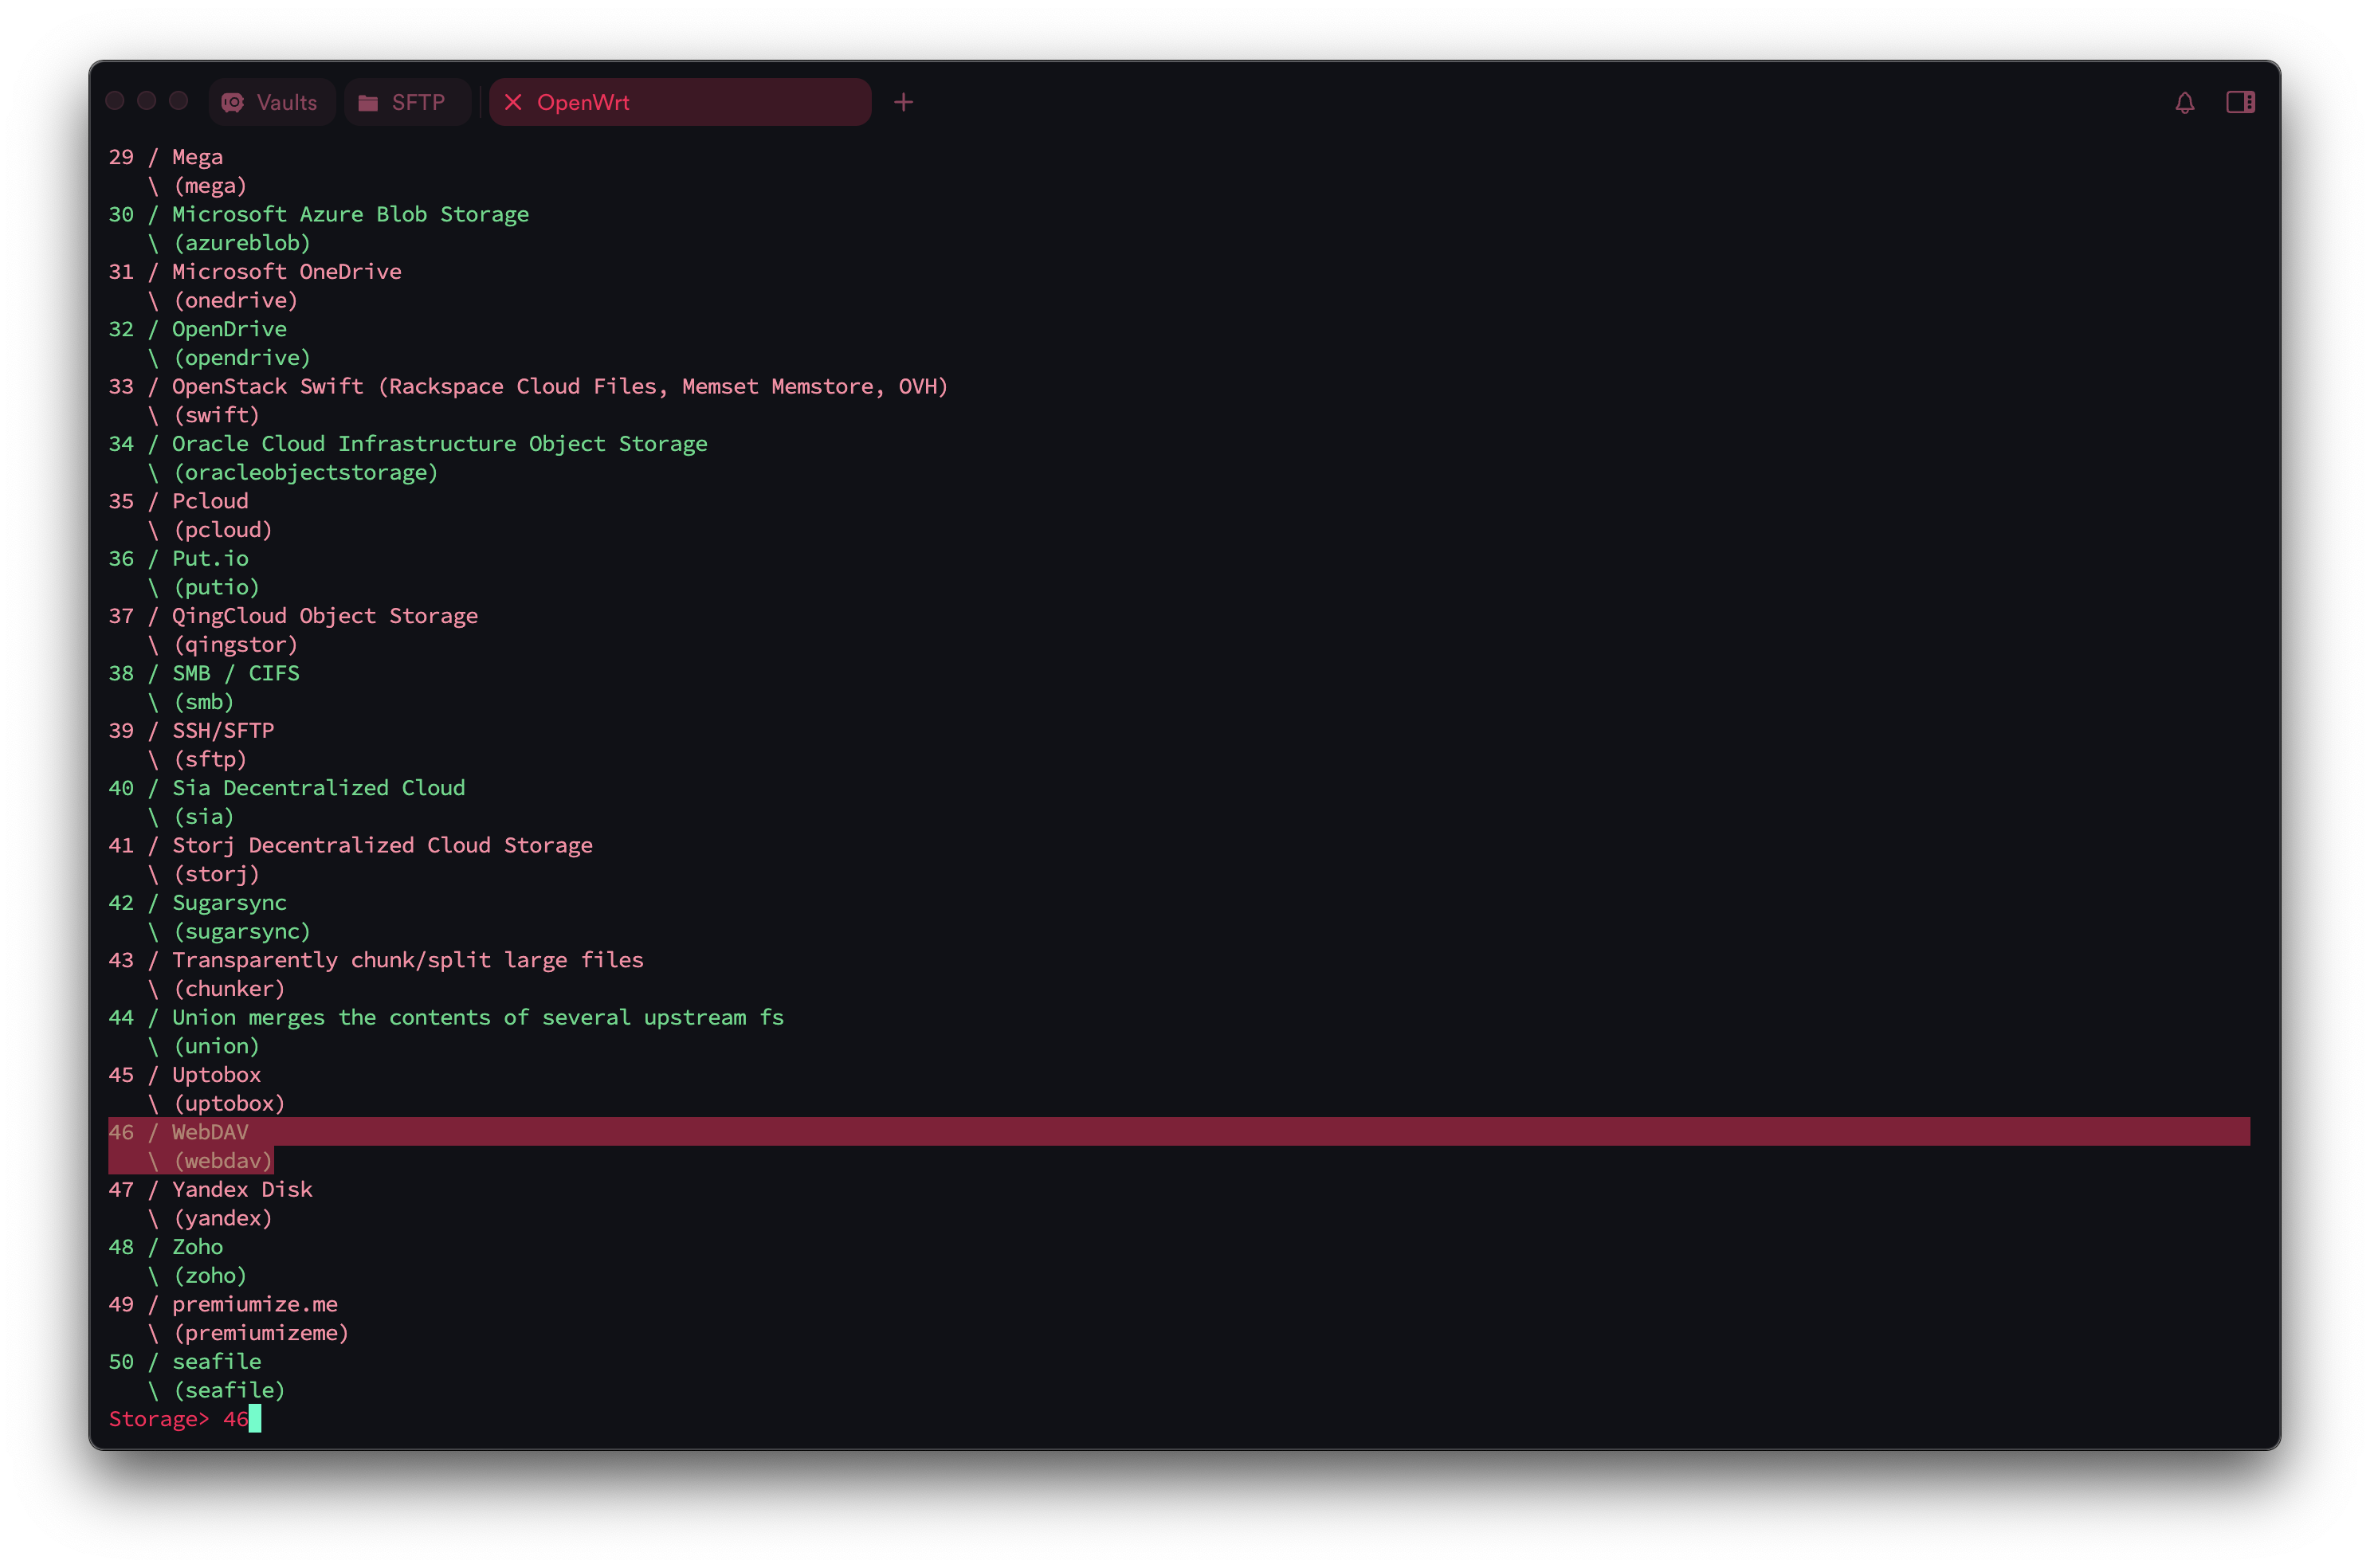Click the SFTP folder icon
This screenshot has height=1568, width=2370.
coord(368,102)
